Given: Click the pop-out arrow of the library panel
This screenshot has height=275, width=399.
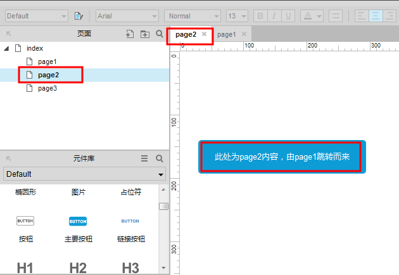Looking at the screenshot, I should [x=8, y=158].
